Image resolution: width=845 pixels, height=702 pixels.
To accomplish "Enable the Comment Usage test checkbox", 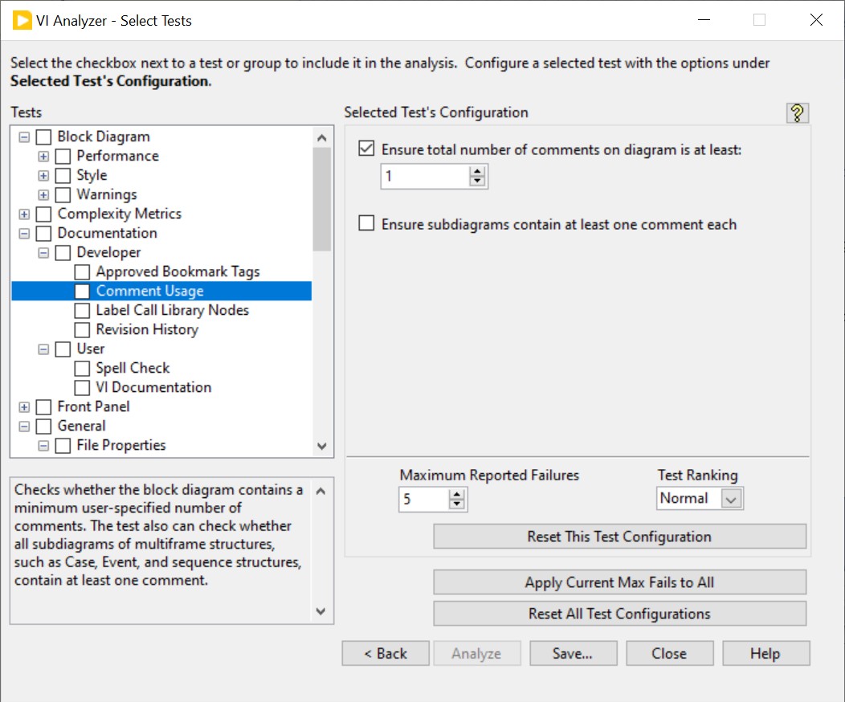I will pyautogui.click(x=82, y=291).
